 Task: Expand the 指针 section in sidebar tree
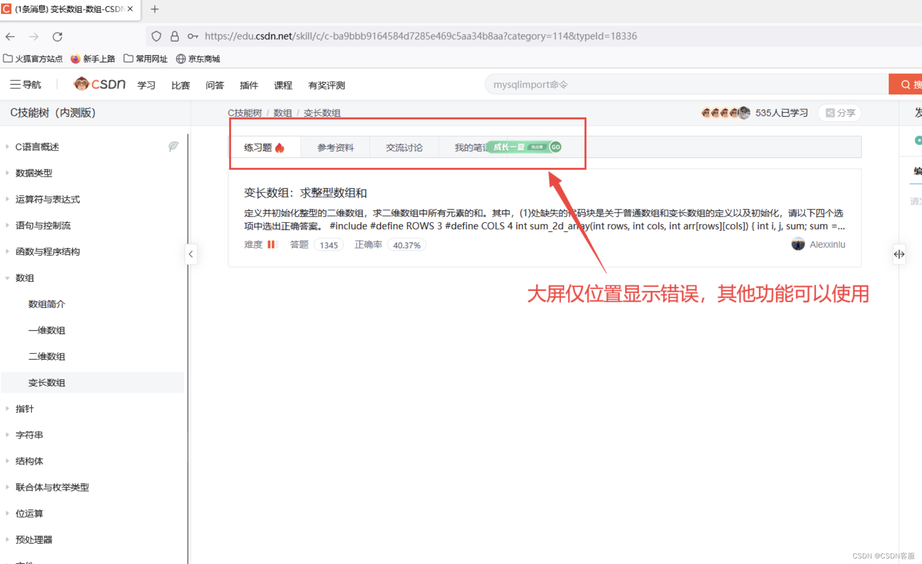[x=7, y=408]
